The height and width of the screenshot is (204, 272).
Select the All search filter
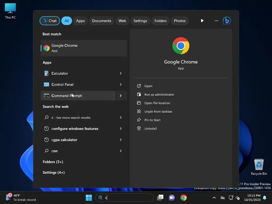67,21
